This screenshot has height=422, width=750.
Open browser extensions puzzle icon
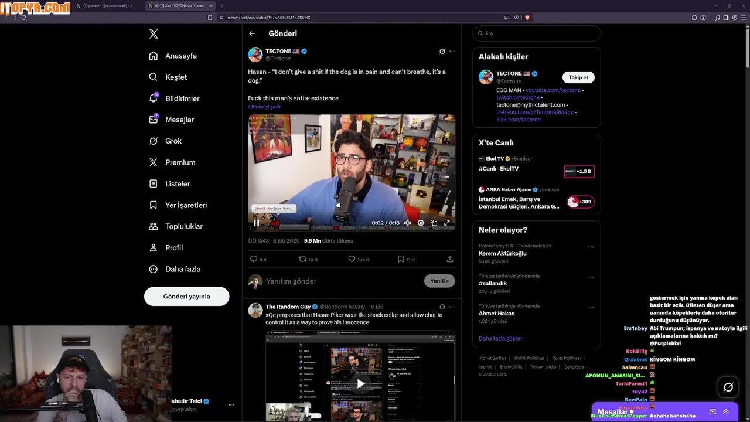pos(695,18)
